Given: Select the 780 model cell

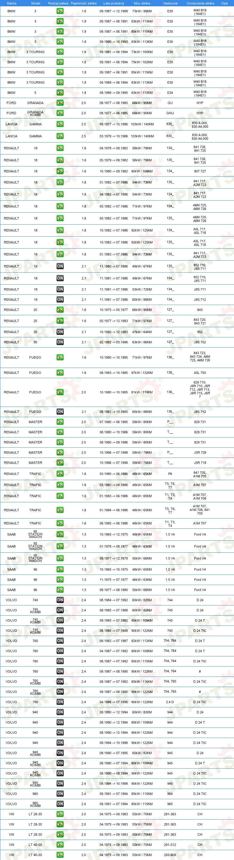Looking at the screenshot, I should tap(35, 702).
